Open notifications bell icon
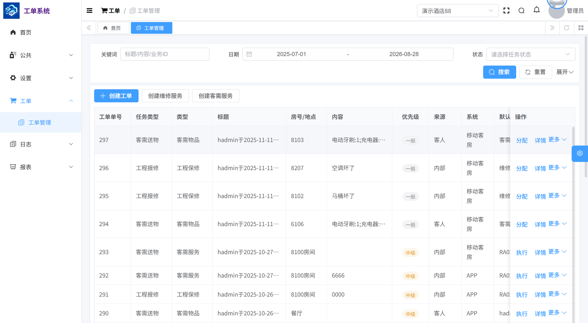Screen dimensions: 588x323 point(537,10)
